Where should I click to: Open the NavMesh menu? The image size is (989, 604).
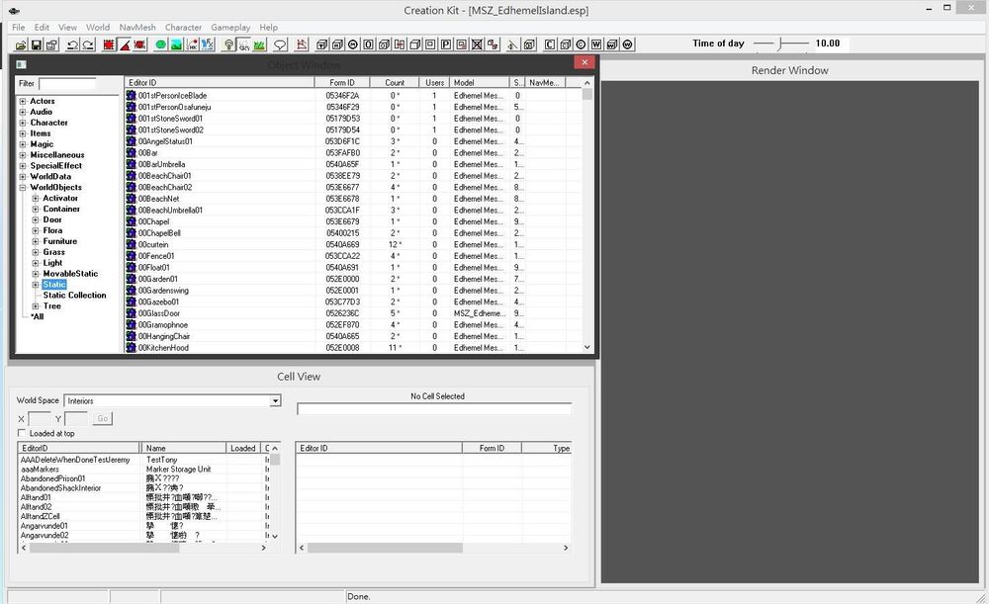(x=136, y=28)
